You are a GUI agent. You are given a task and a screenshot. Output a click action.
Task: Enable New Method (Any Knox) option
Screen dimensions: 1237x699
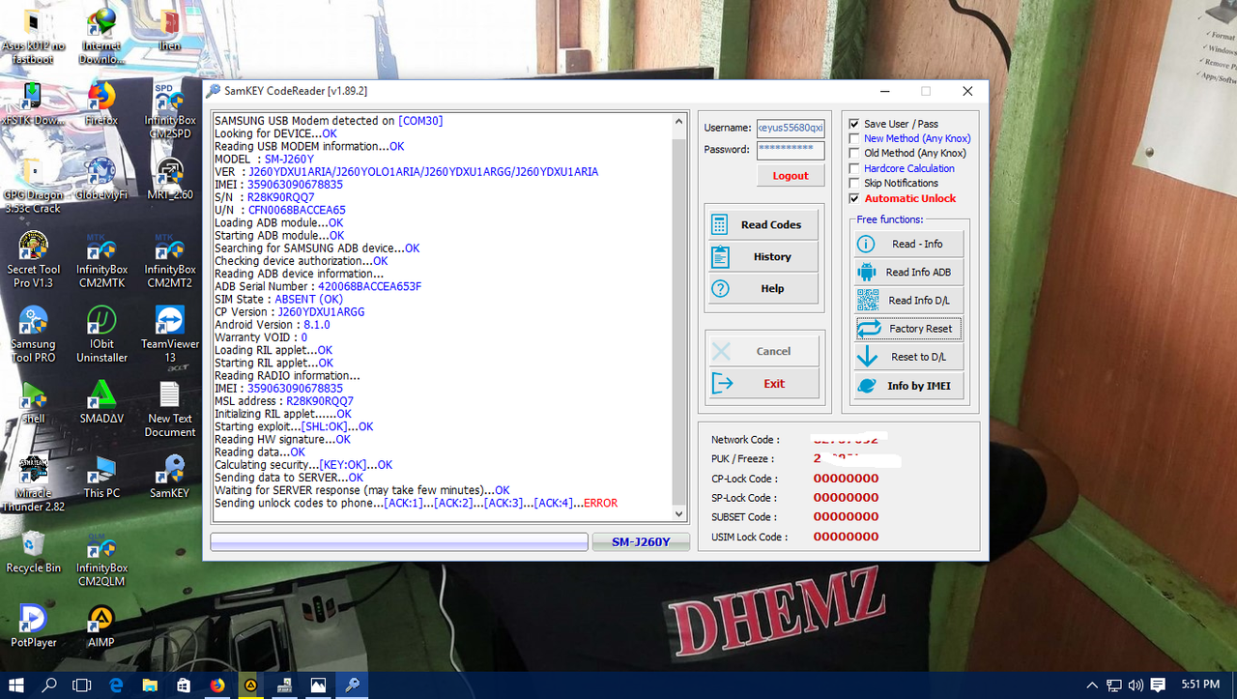(853, 138)
